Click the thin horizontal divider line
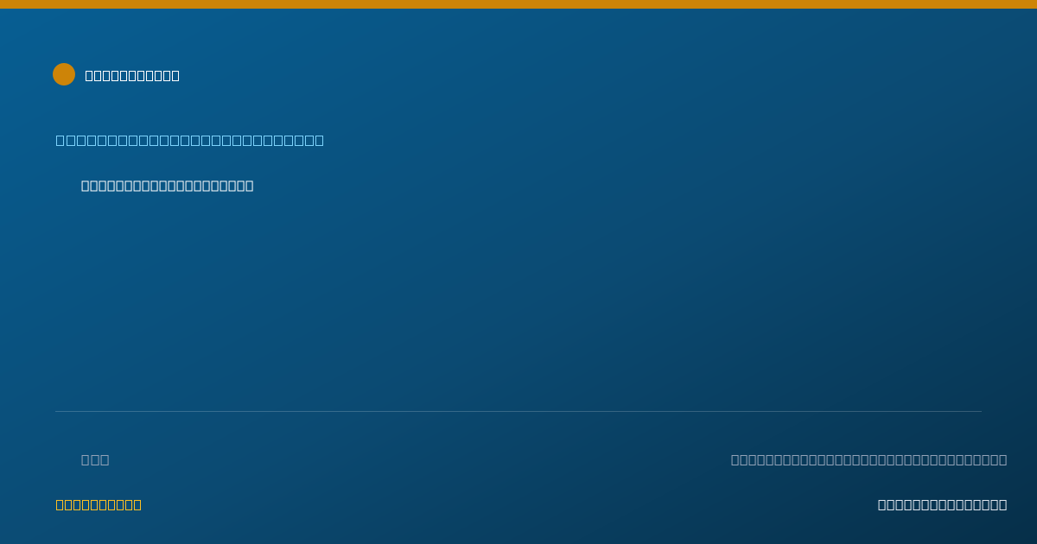This screenshot has height=544, width=1037. point(518,411)
